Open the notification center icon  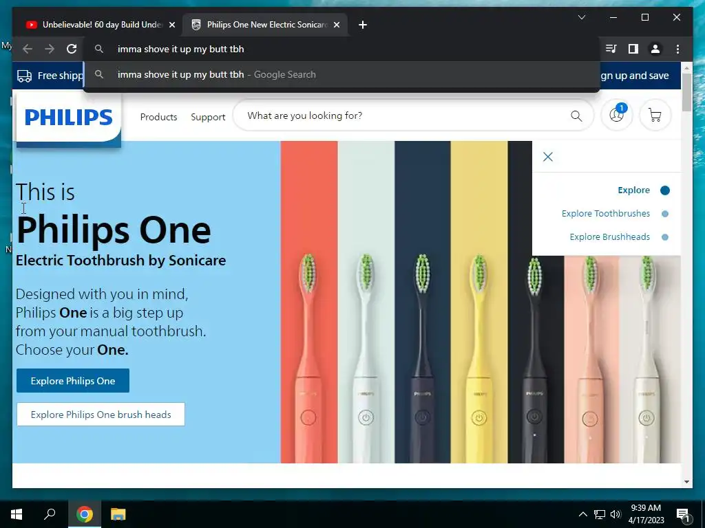(x=683, y=514)
